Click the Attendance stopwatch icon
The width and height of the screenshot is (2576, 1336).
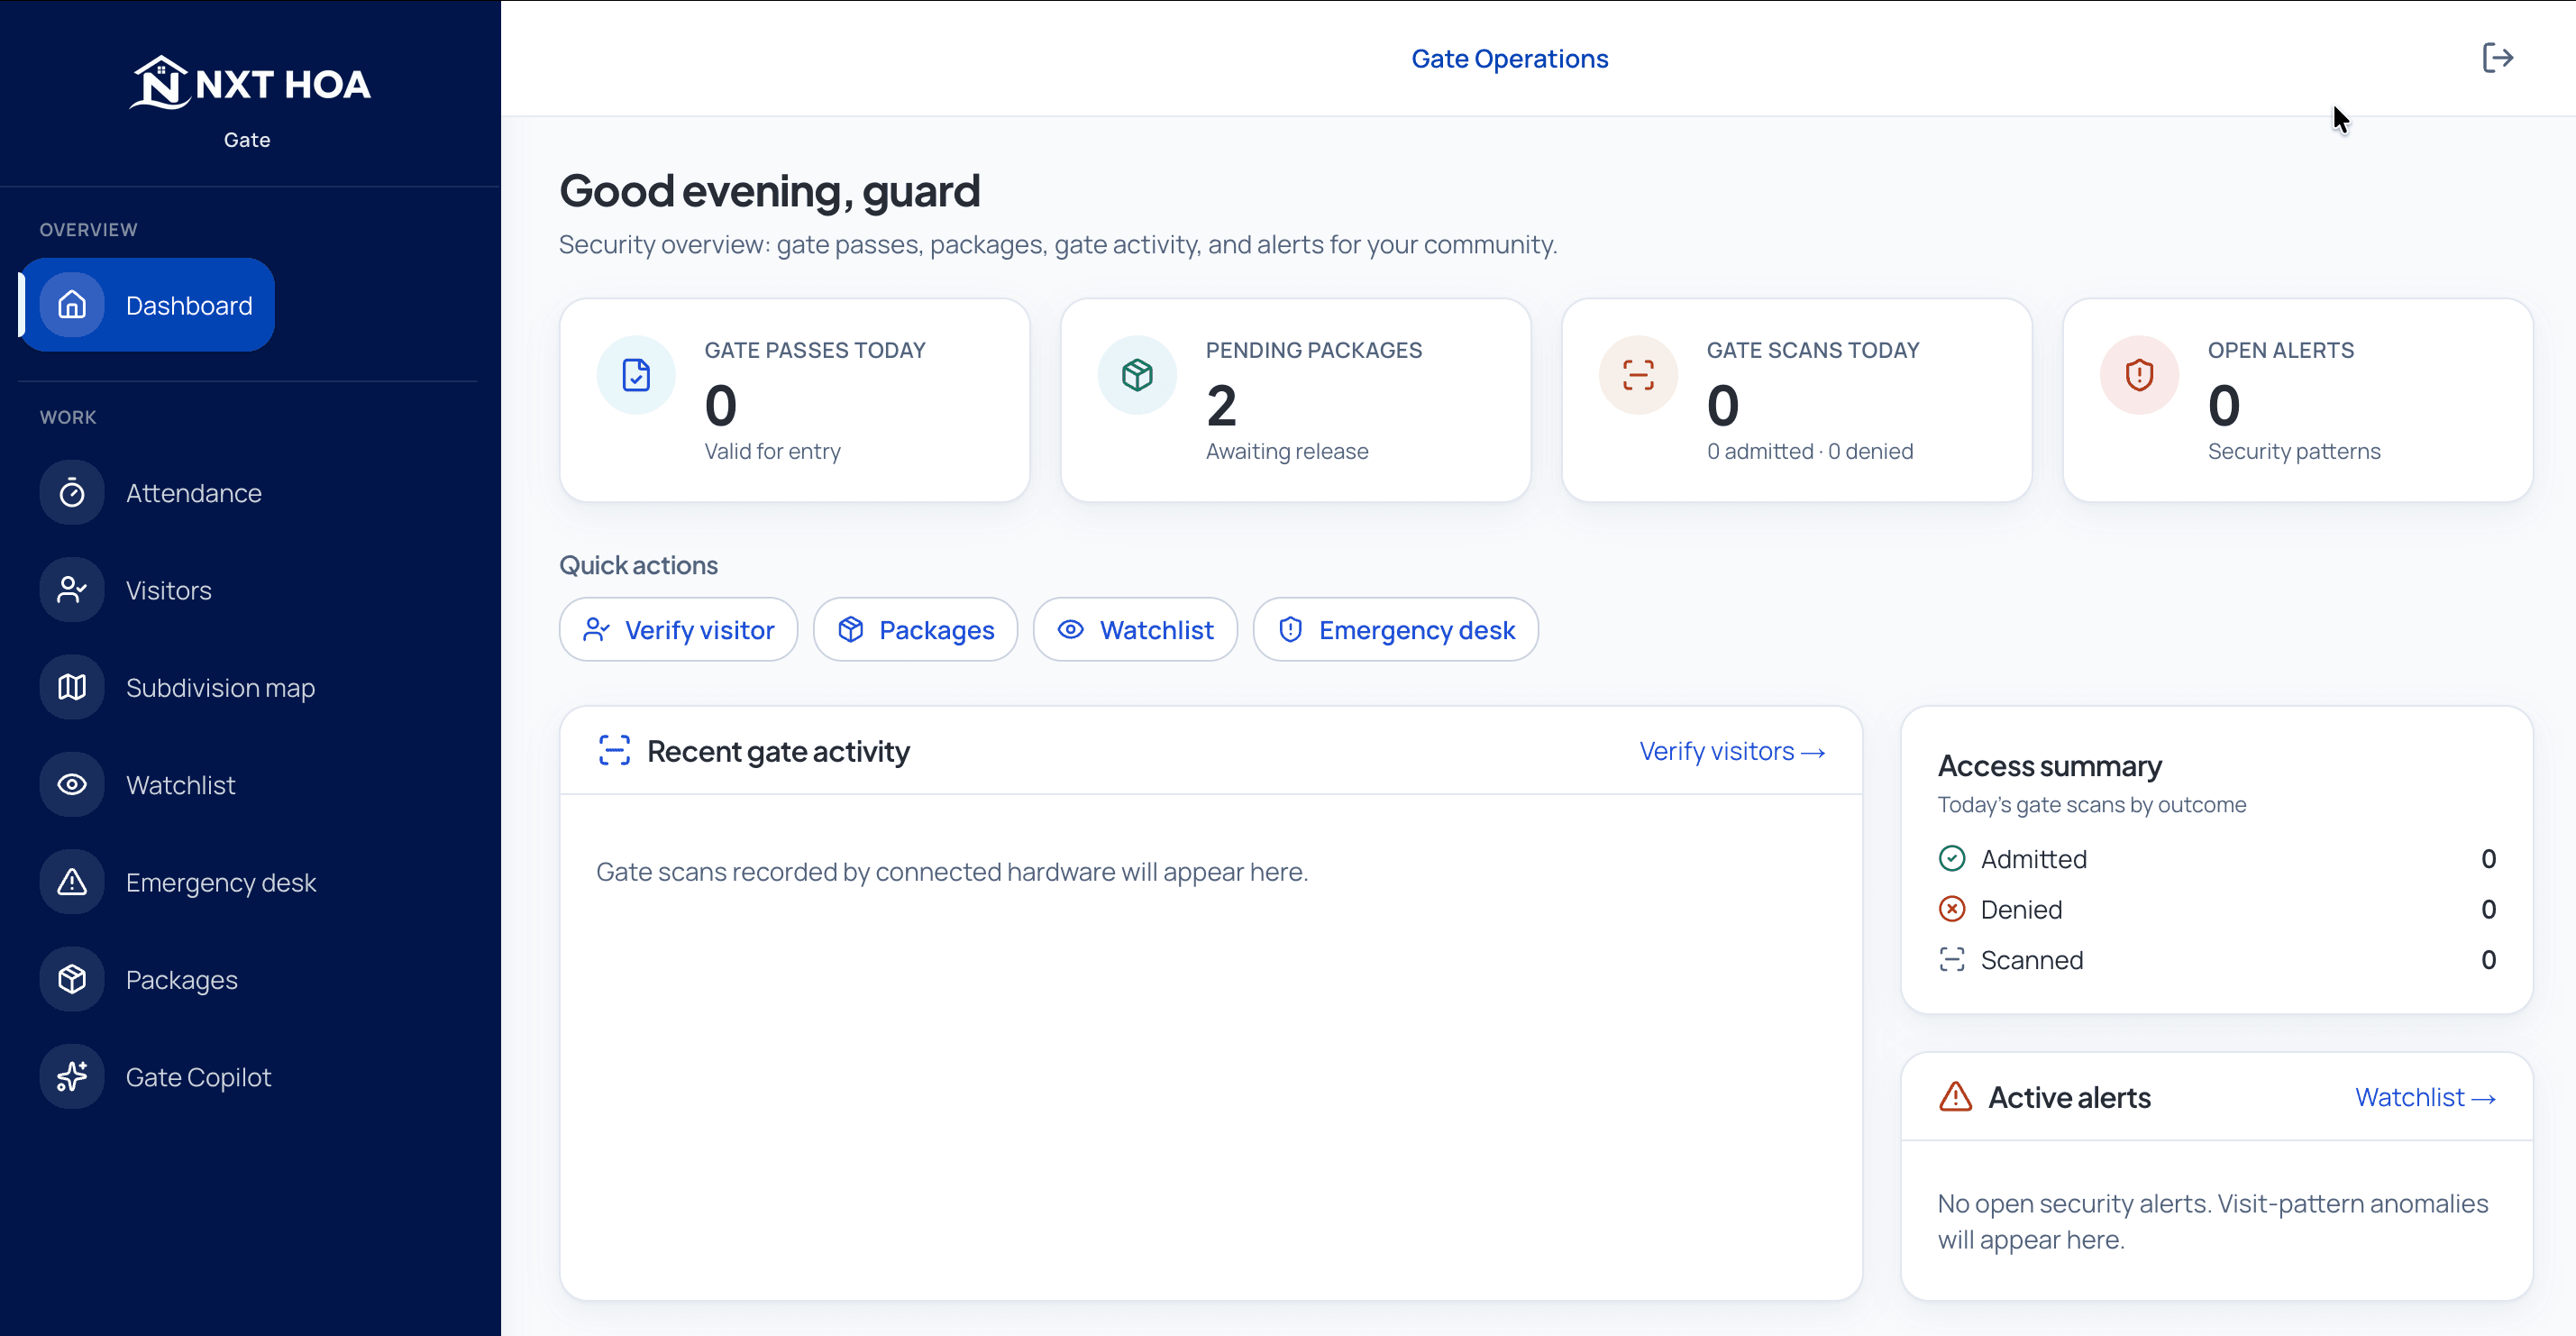click(72, 493)
